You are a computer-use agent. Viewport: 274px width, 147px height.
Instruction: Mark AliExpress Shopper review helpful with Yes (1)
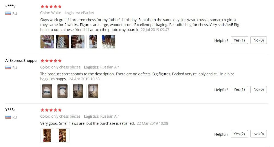[239, 89]
